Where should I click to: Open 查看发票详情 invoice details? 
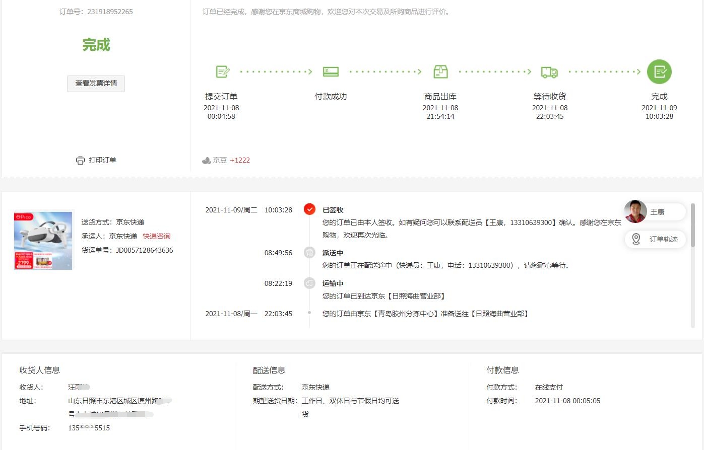[96, 84]
